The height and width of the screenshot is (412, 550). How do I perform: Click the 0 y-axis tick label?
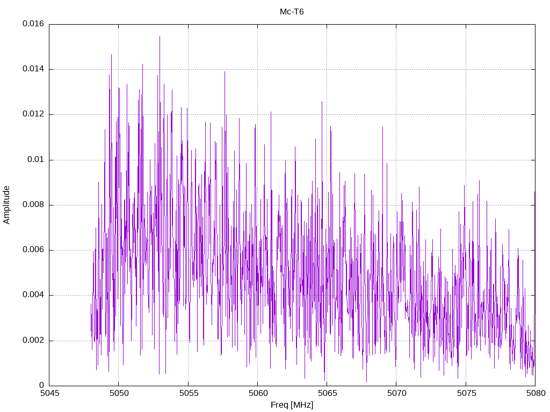[42, 385]
